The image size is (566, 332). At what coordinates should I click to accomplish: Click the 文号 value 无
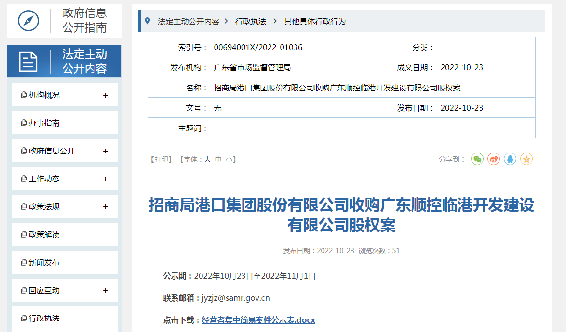(x=217, y=108)
